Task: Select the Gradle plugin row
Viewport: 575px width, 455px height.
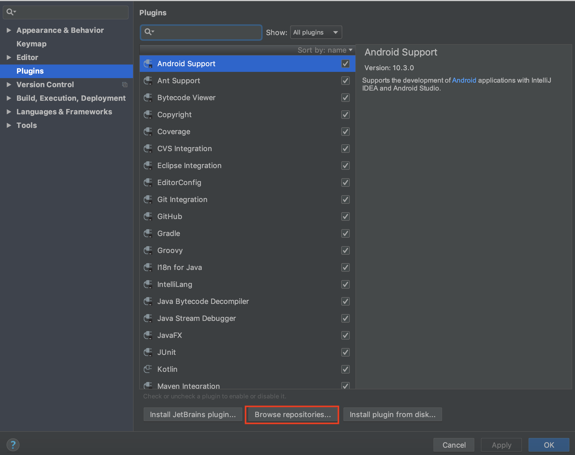Action: click(x=247, y=233)
